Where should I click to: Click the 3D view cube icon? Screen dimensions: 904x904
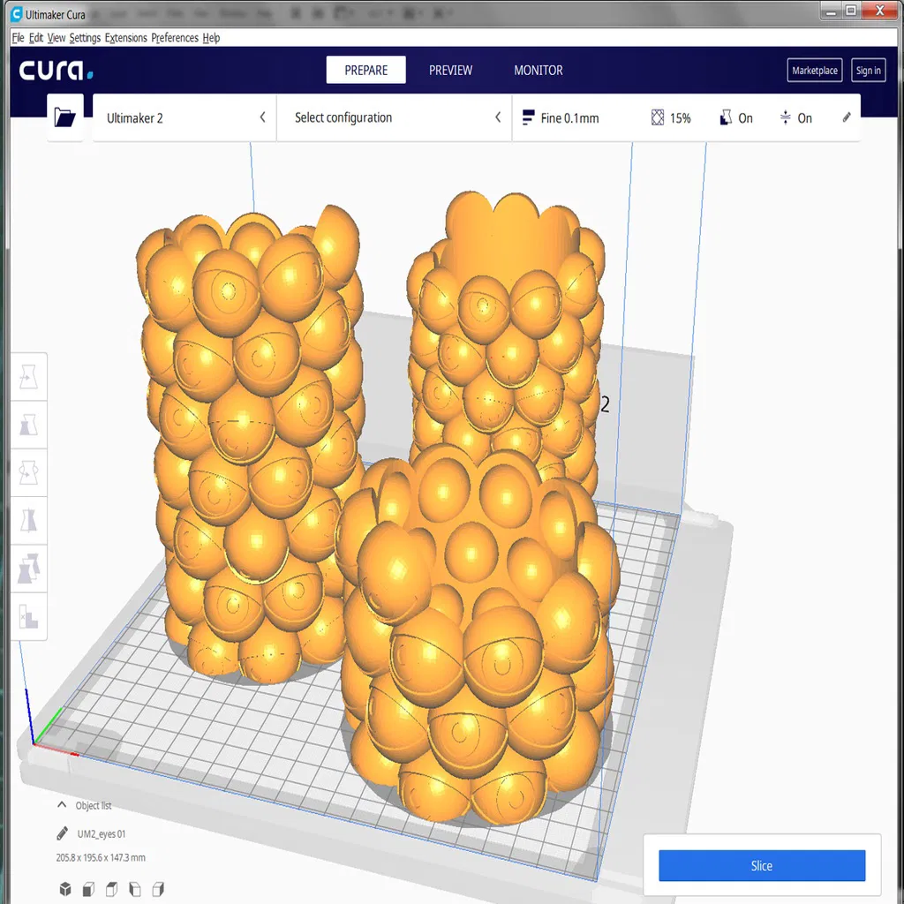pos(65,888)
